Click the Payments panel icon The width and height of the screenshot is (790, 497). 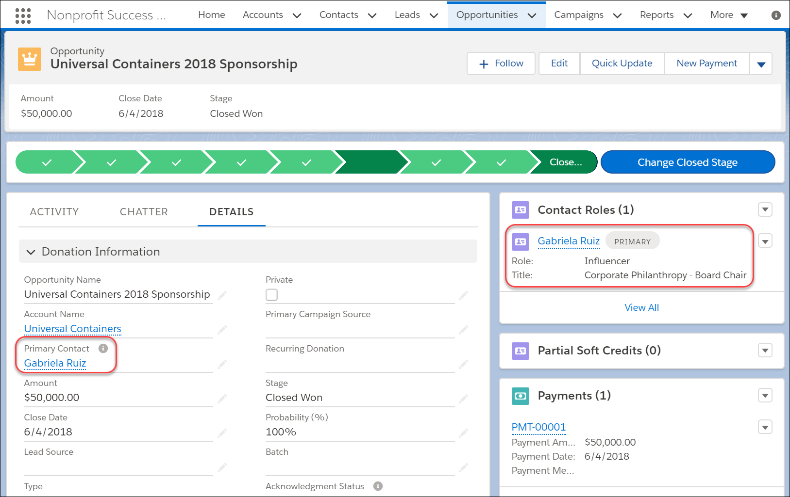tap(521, 396)
